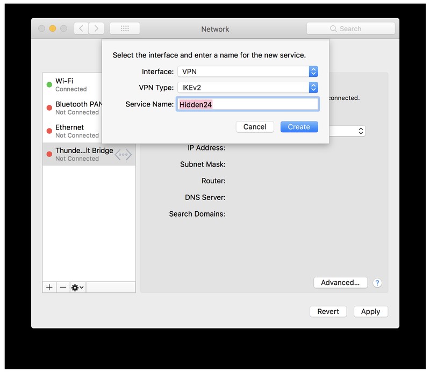Cancel the new service dialog
The height and width of the screenshot is (372, 430).
(x=255, y=126)
